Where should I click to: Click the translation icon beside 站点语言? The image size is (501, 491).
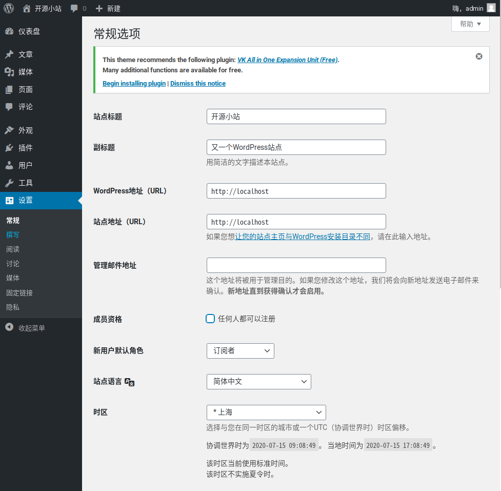[129, 382]
